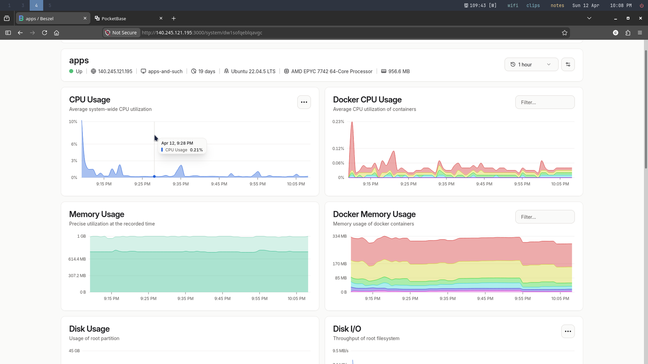The width and height of the screenshot is (648, 364).
Task: Click the Not Secure site info badge
Action: click(x=121, y=33)
